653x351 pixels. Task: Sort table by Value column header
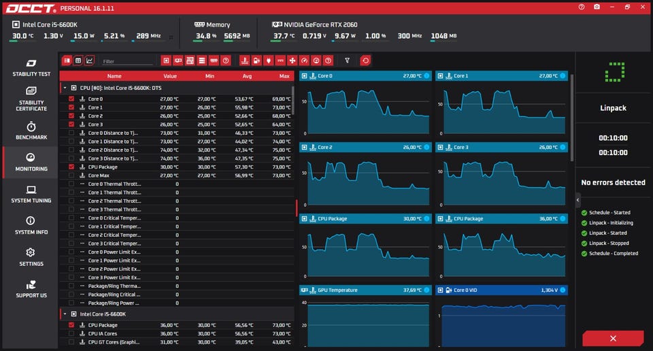coord(170,76)
